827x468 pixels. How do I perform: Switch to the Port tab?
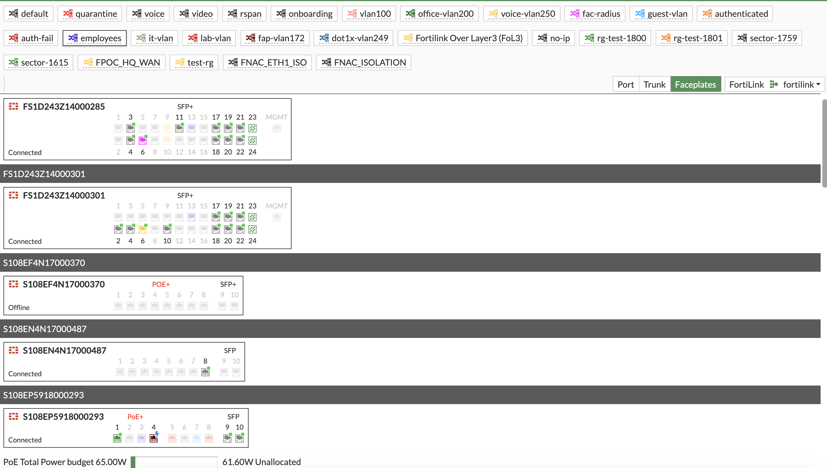click(x=625, y=84)
